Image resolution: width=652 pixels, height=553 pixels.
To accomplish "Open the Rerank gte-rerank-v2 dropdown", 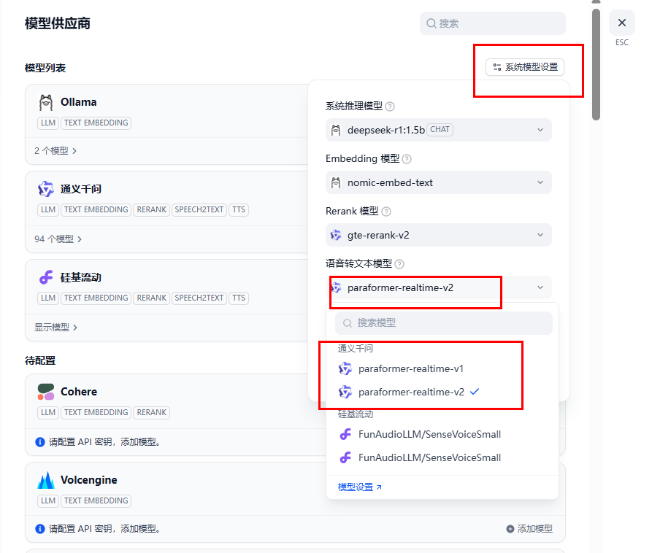I will (438, 235).
